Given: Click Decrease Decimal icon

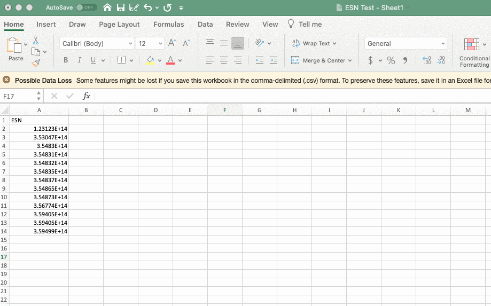Looking at the screenshot, I should pos(441,60).
